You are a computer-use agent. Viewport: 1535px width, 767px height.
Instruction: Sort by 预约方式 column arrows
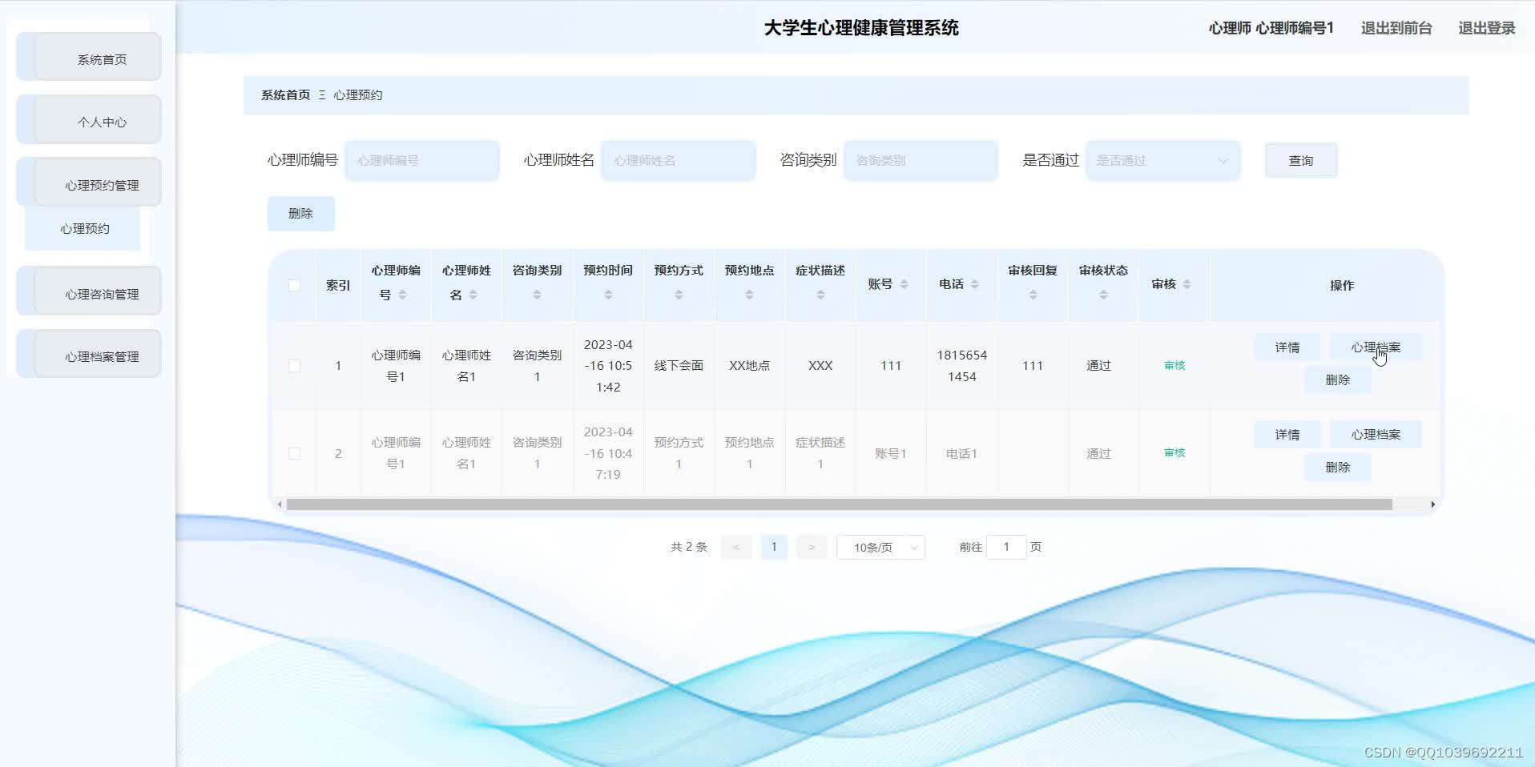point(679,295)
